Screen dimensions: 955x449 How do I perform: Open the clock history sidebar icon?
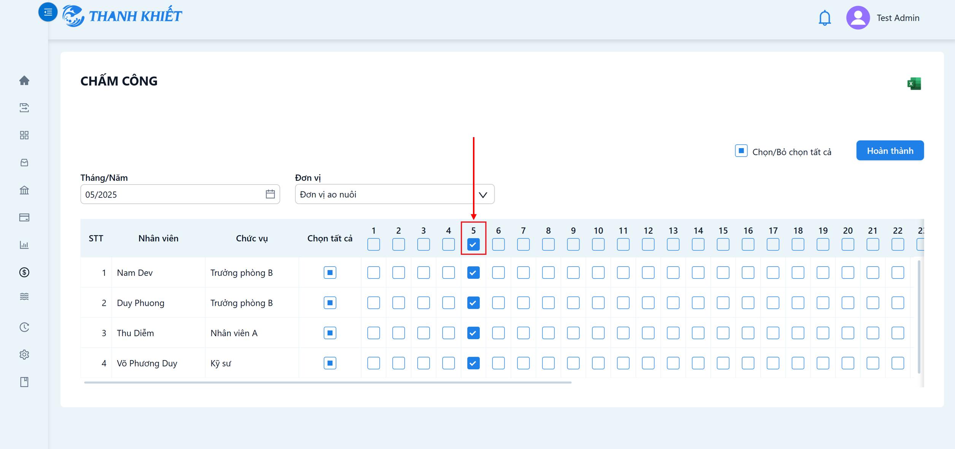point(24,327)
